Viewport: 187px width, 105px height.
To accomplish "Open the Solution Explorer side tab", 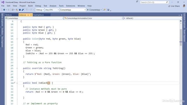I will coord(184,21).
